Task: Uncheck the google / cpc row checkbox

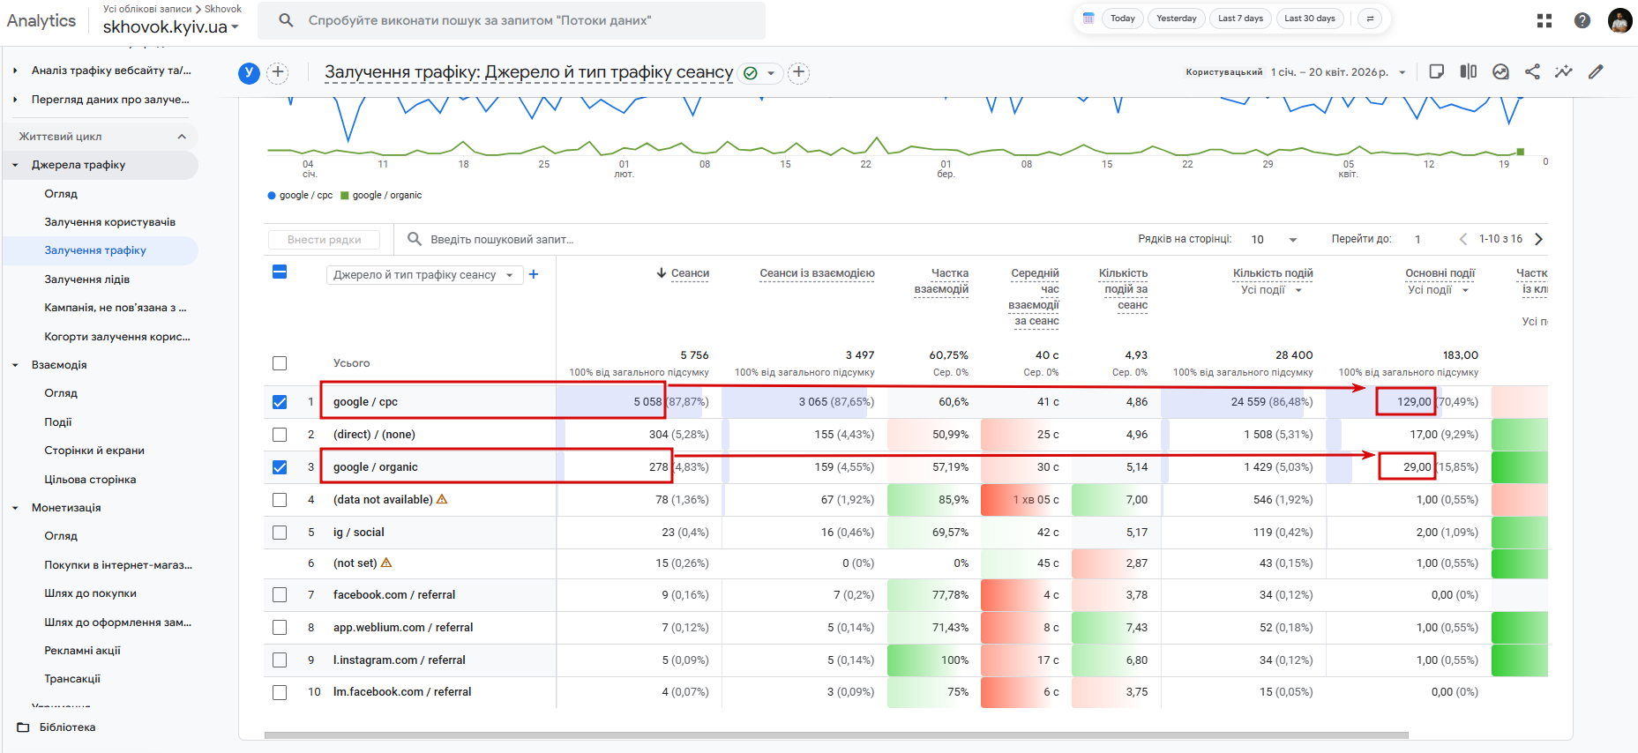Action: tap(280, 402)
